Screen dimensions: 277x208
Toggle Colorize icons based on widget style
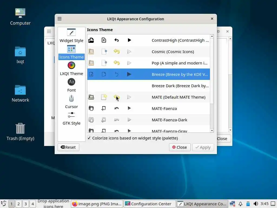[89, 138]
